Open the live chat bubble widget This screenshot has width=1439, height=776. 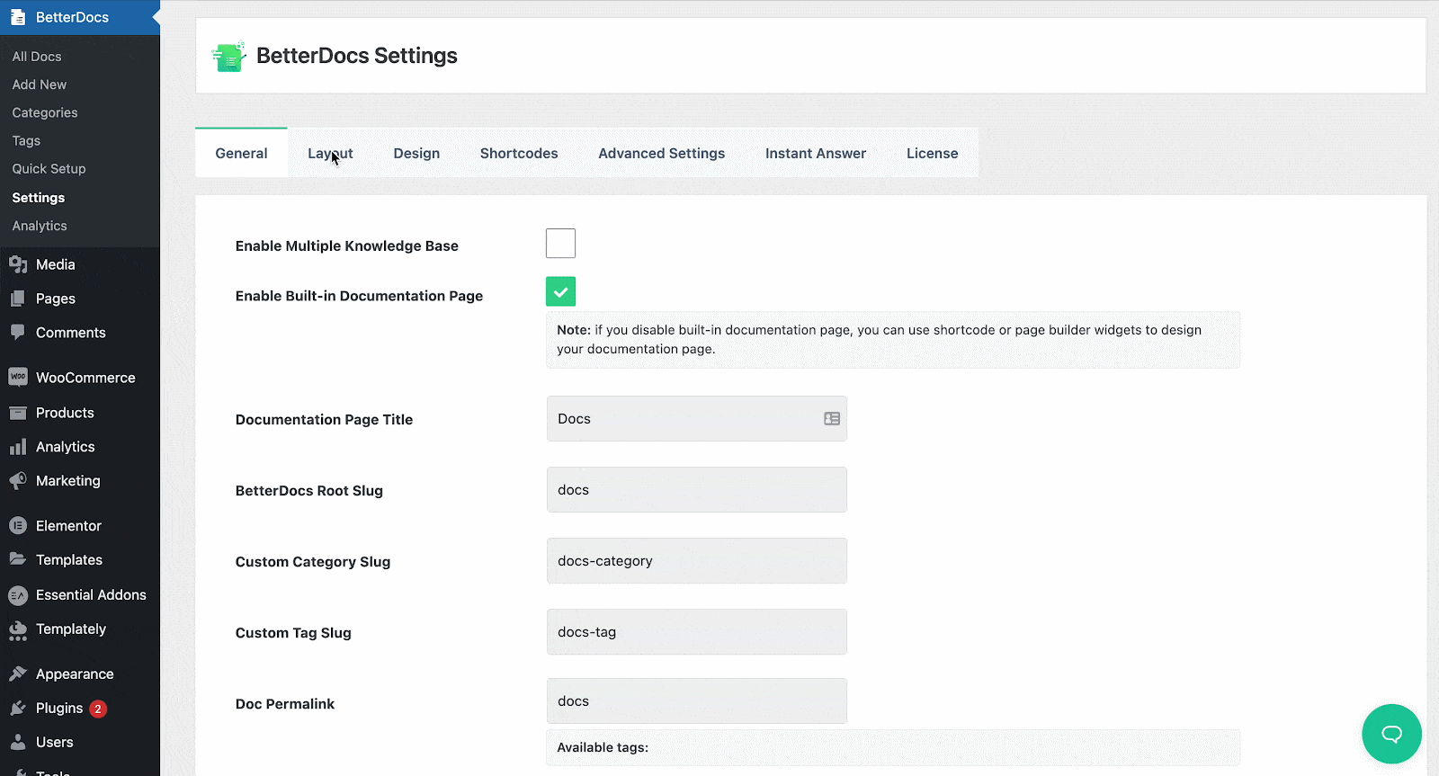[x=1391, y=734]
